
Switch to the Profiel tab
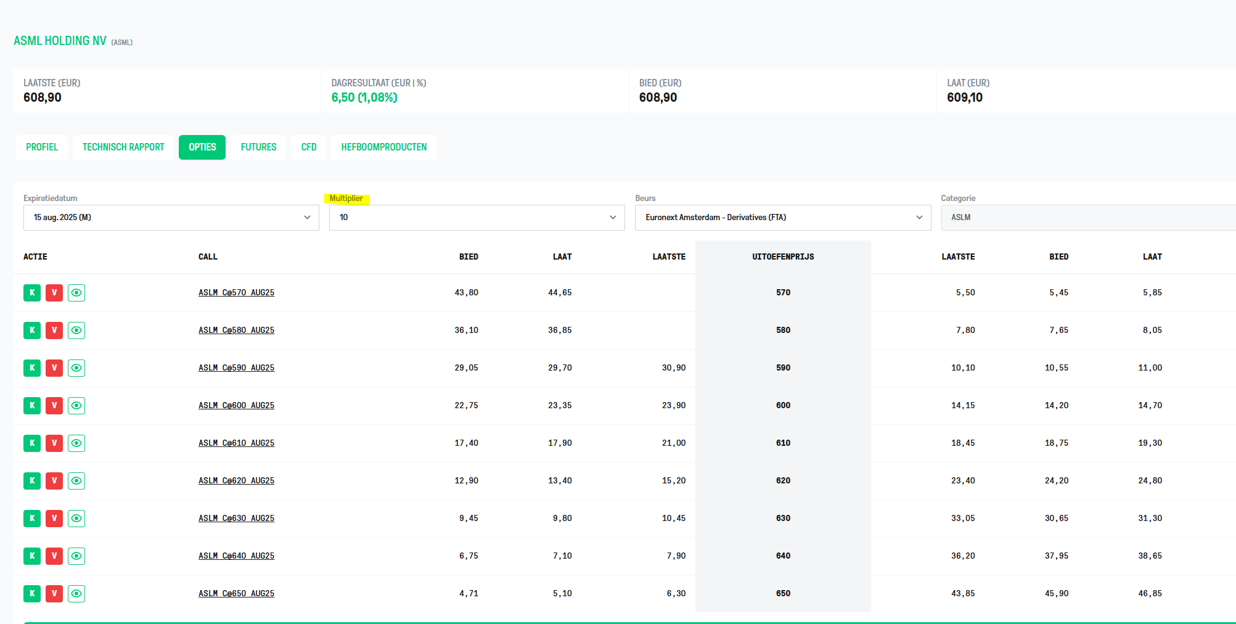click(x=42, y=147)
